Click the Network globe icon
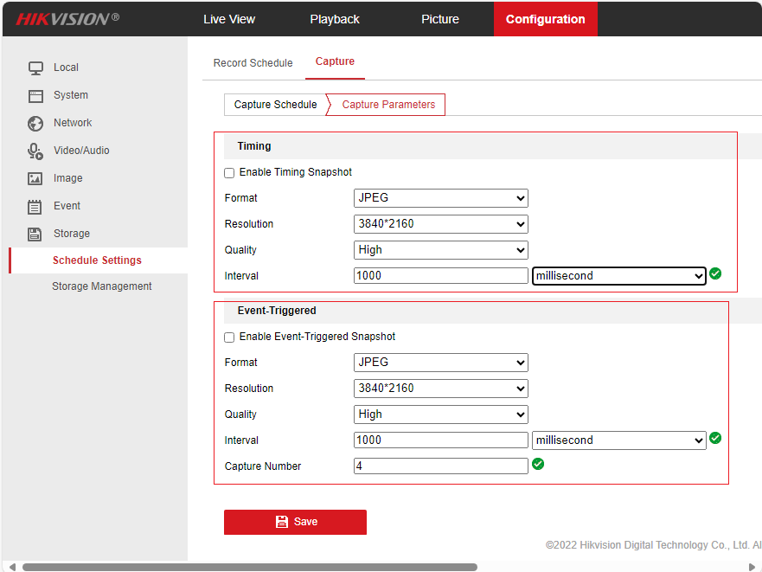Image resolution: width=762 pixels, height=572 pixels. click(35, 124)
